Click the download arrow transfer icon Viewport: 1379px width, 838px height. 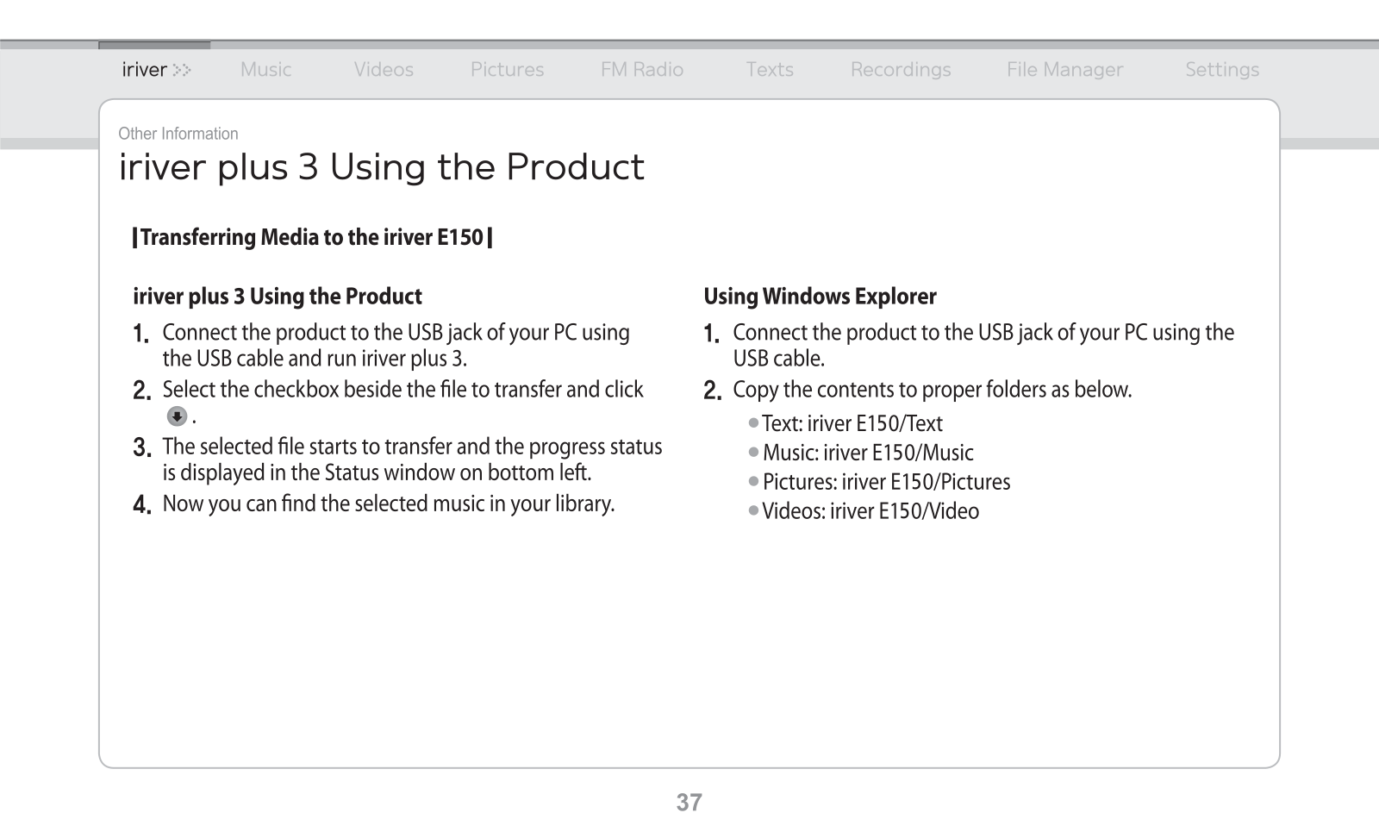point(177,417)
